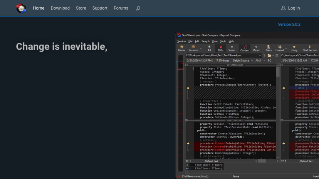This screenshot has width=319, height=179.
Task: Click the 23 difference section(s) status text
Action: point(195,176)
